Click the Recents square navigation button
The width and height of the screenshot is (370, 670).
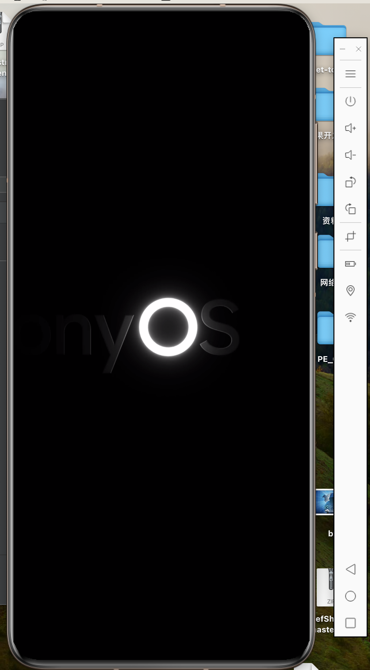click(350, 623)
